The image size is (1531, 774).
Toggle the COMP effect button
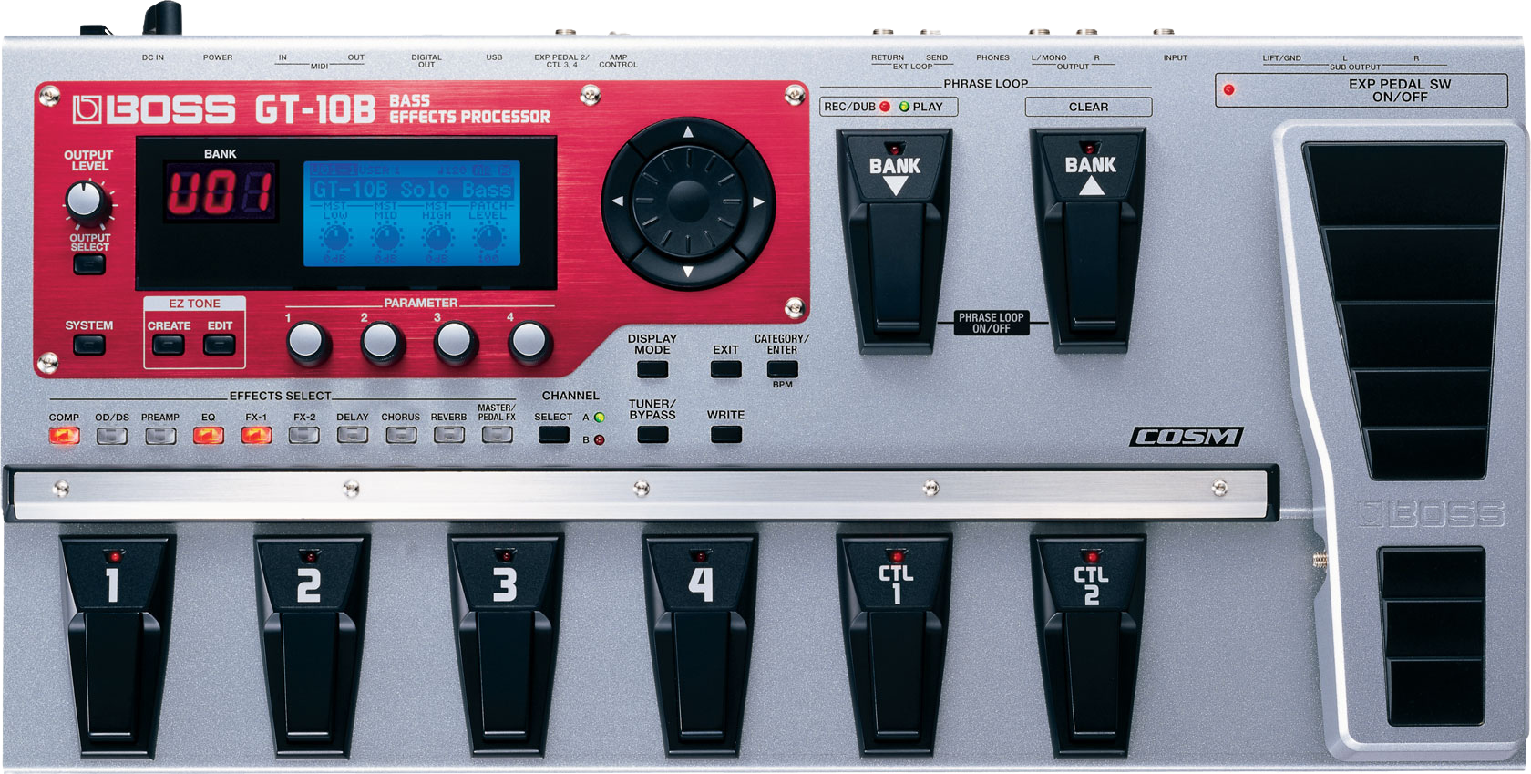pyautogui.click(x=64, y=436)
